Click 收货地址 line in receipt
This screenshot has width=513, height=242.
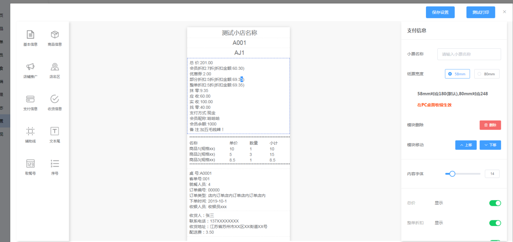(228, 227)
